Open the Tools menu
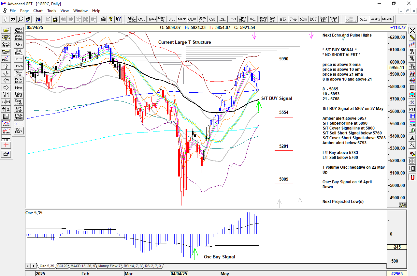This screenshot has height=276, width=417. (51, 11)
